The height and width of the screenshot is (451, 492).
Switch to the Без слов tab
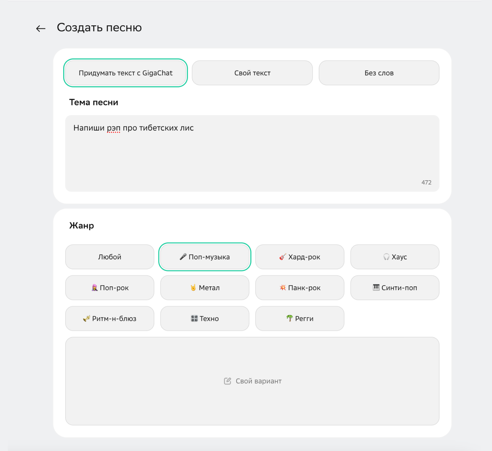[x=379, y=73]
